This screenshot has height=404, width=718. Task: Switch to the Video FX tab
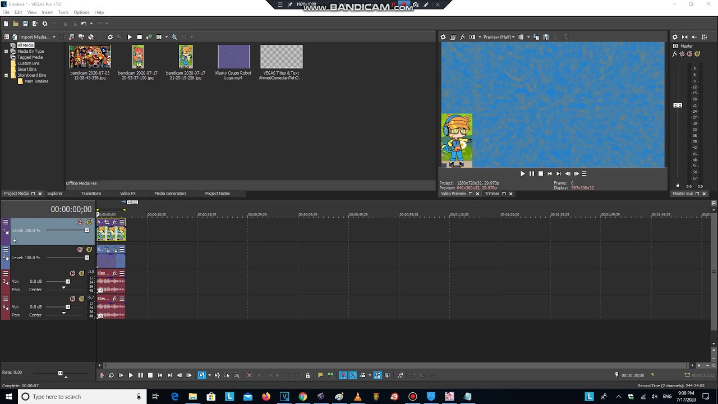point(128,194)
